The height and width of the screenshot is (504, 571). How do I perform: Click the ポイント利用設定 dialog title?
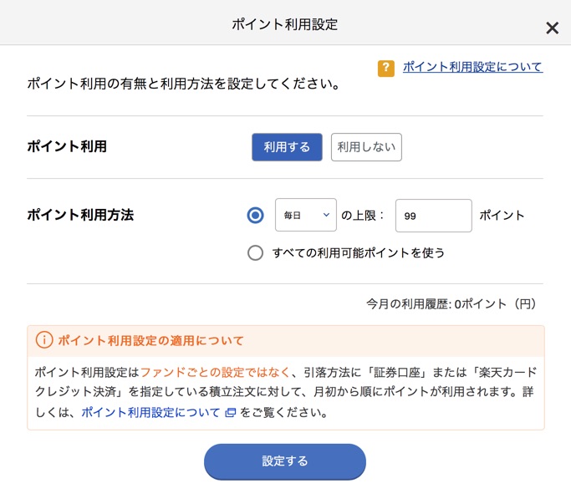point(285,24)
